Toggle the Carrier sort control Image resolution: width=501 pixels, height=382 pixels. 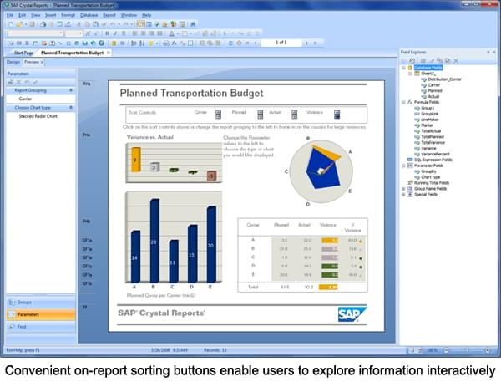pyautogui.click(x=218, y=115)
